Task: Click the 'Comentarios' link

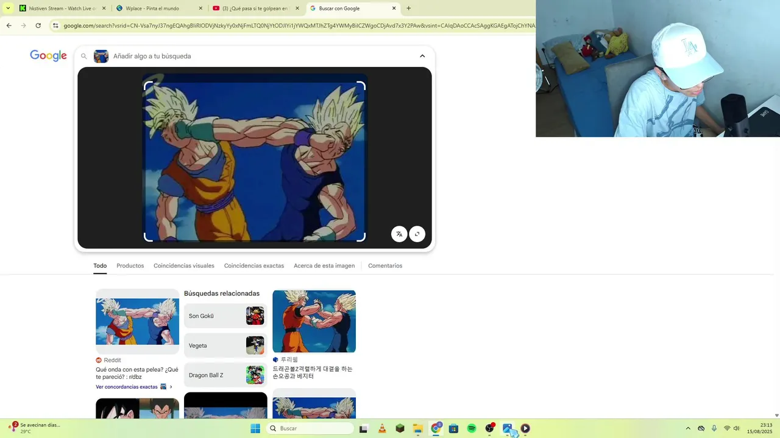Action: [385, 266]
